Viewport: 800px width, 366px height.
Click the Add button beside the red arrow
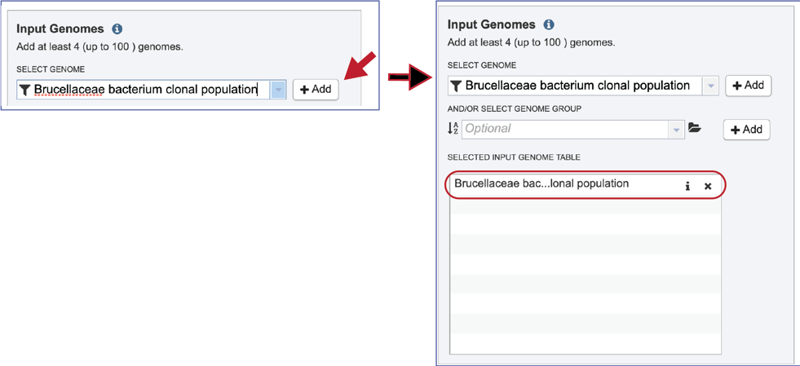tap(316, 89)
